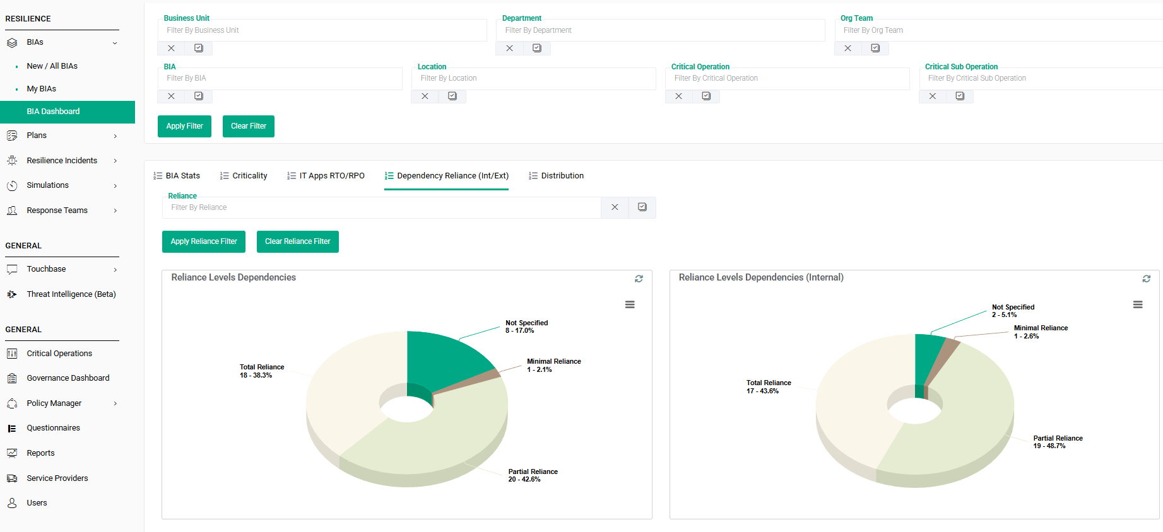Expand the Simulations submenu arrow

(115, 186)
